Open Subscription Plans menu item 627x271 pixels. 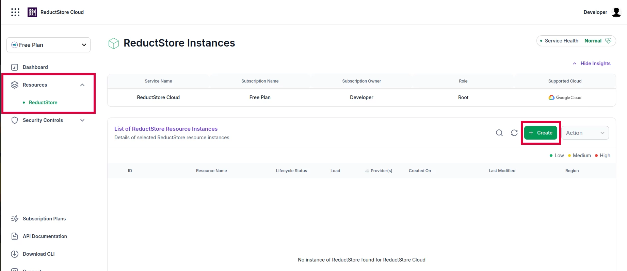tap(44, 219)
